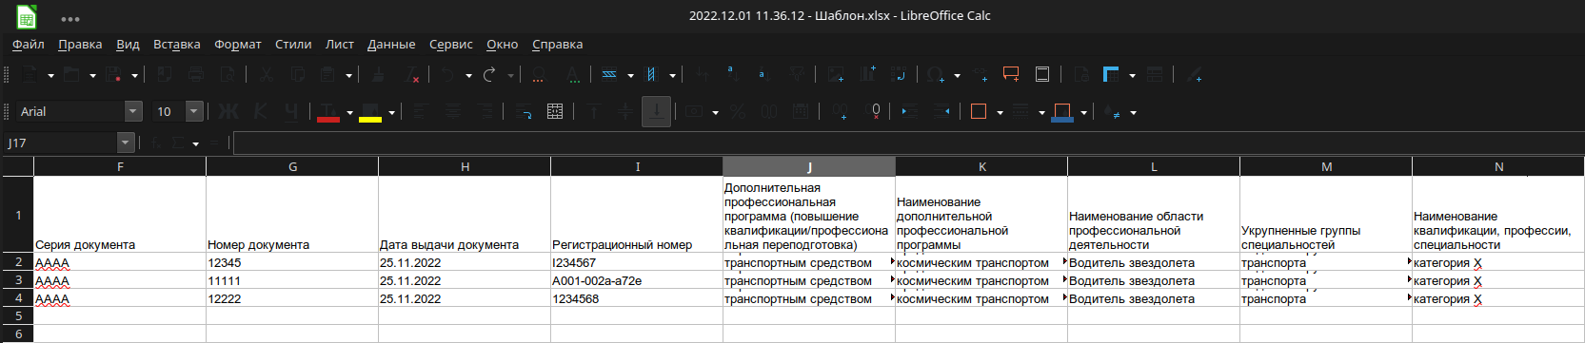Viewport: 1585px width, 343px height.
Task: Select column K header
Action: click(x=981, y=166)
